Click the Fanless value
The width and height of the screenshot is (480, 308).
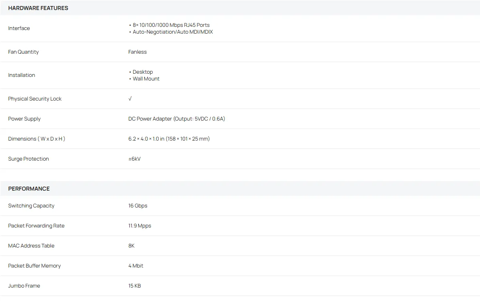[137, 52]
